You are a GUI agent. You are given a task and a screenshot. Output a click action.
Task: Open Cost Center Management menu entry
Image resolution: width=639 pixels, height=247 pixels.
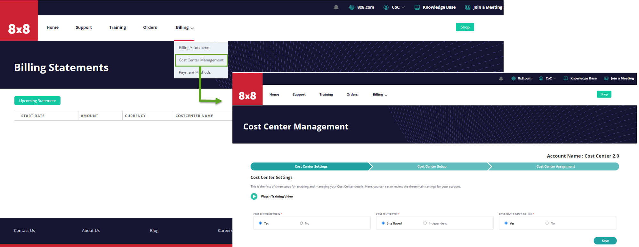[201, 60]
